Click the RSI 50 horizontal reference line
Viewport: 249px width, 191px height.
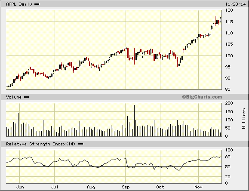tap(114, 166)
